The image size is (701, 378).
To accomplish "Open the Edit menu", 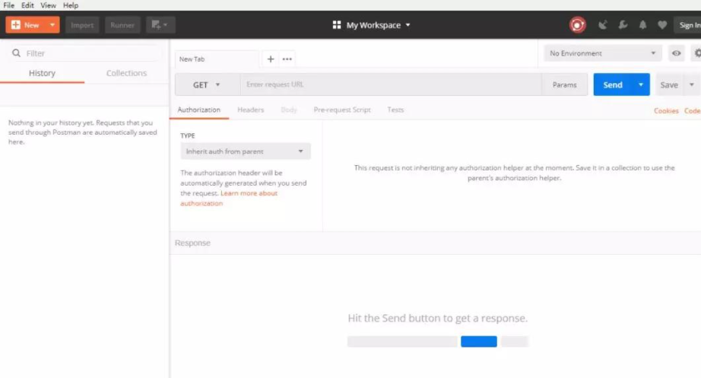I will pyautogui.click(x=27, y=5).
